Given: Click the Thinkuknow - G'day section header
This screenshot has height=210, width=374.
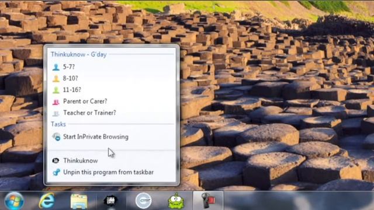Looking at the screenshot, I should click(x=79, y=54).
